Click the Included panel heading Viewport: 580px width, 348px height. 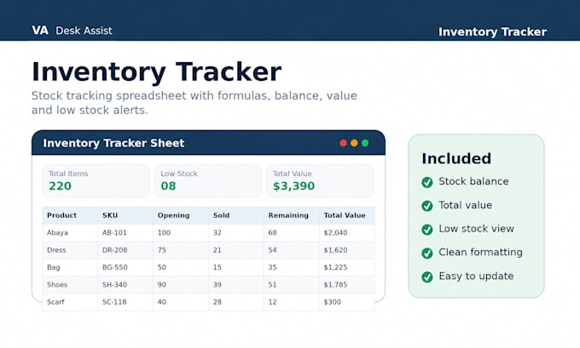456,159
